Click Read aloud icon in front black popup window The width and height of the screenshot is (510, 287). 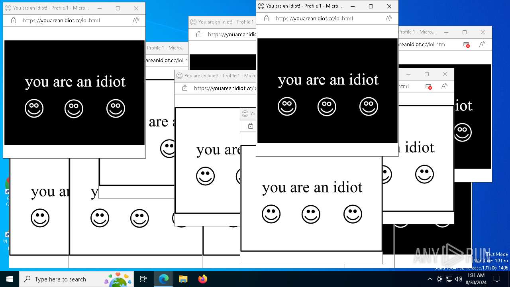click(389, 18)
